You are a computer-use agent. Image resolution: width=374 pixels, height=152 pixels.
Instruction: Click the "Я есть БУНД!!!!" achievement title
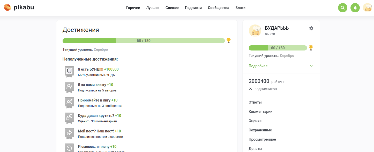pos(91,69)
